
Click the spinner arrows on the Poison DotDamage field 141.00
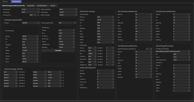(74, 42)
